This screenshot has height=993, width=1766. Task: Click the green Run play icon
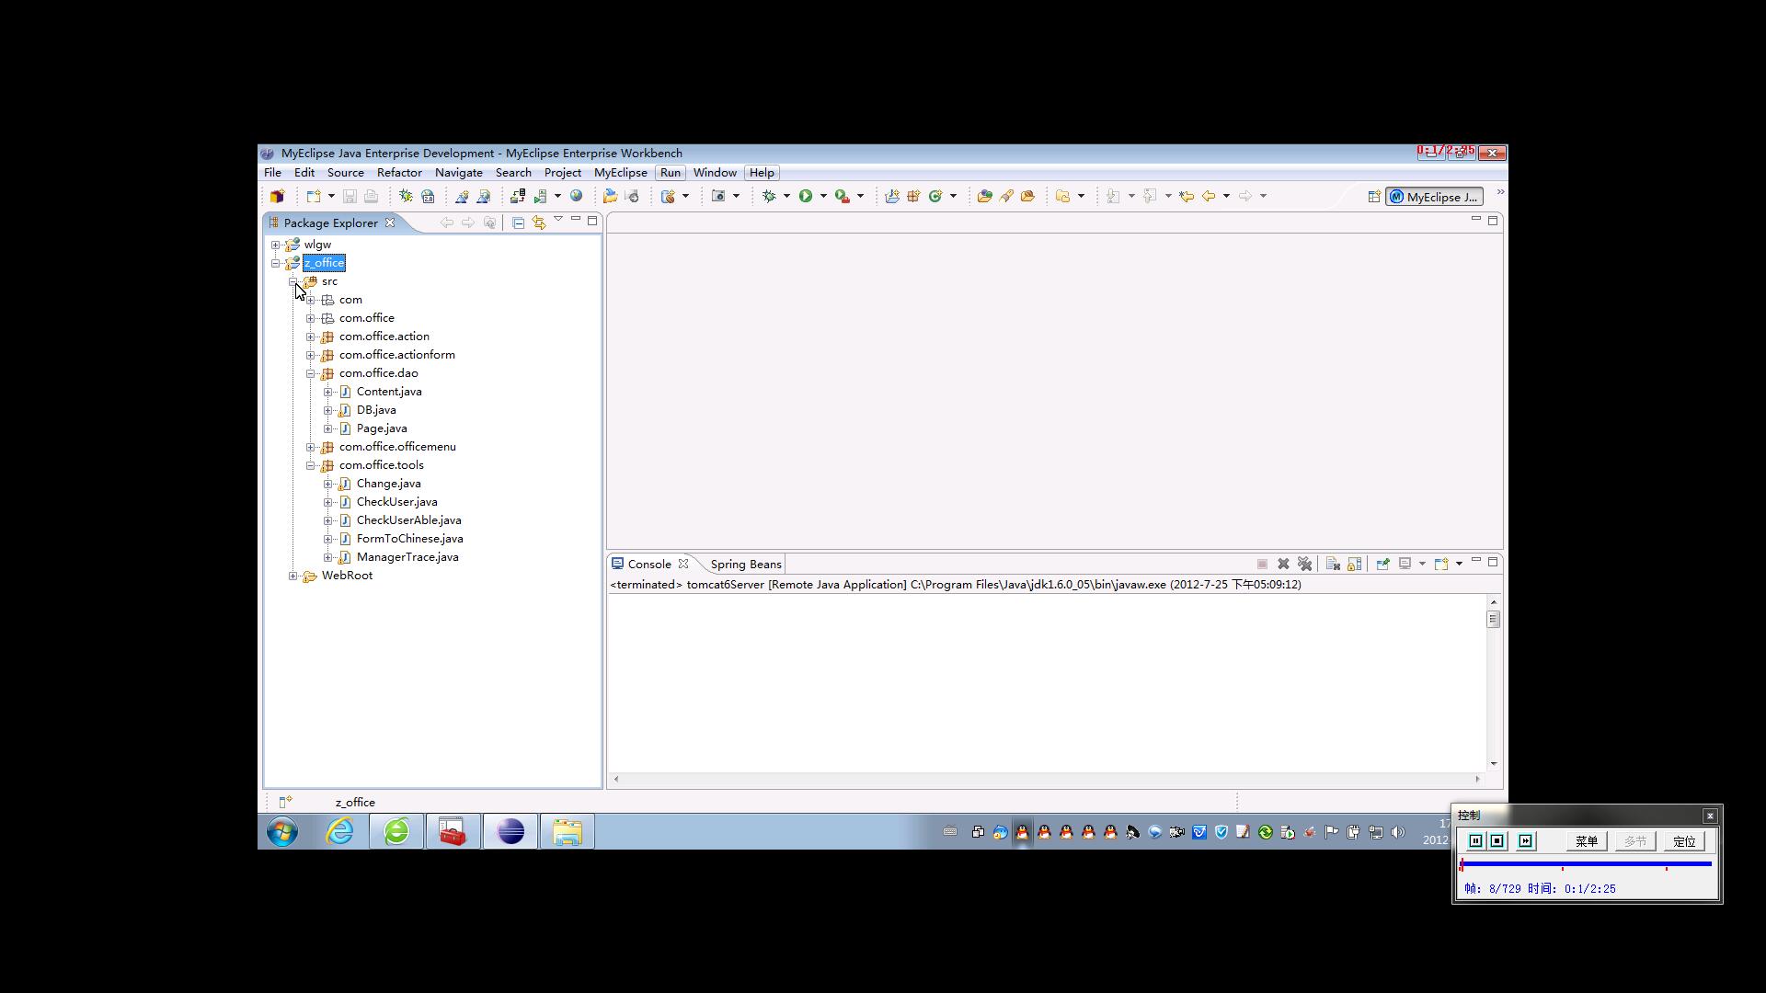click(x=806, y=196)
